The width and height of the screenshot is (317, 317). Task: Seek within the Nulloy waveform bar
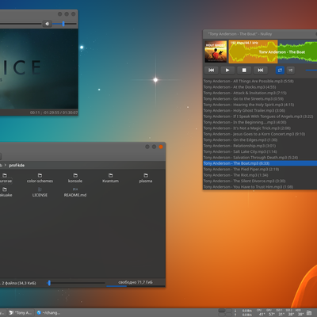pos(273,52)
